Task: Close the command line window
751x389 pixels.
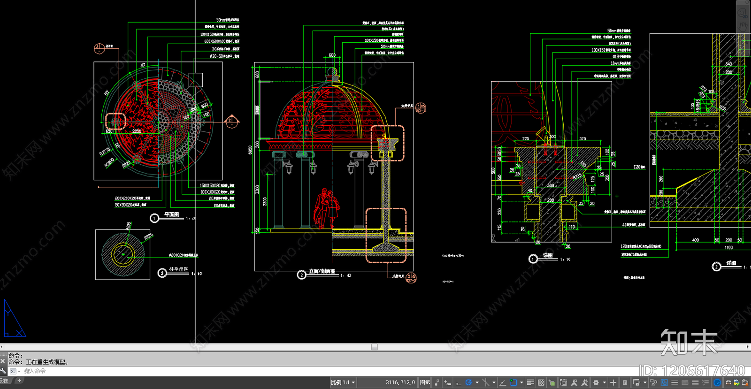Action: (3, 361)
